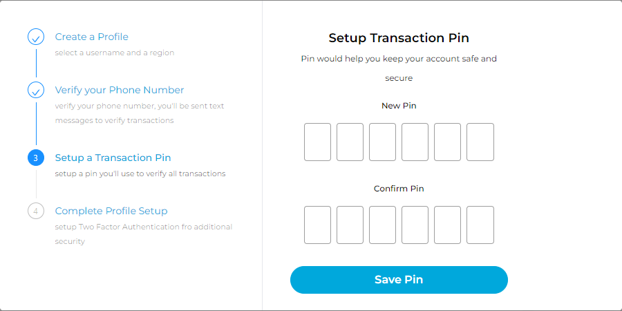Select the Setup a Transaction Pin step
The width and height of the screenshot is (622, 311).
coord(113,158)
